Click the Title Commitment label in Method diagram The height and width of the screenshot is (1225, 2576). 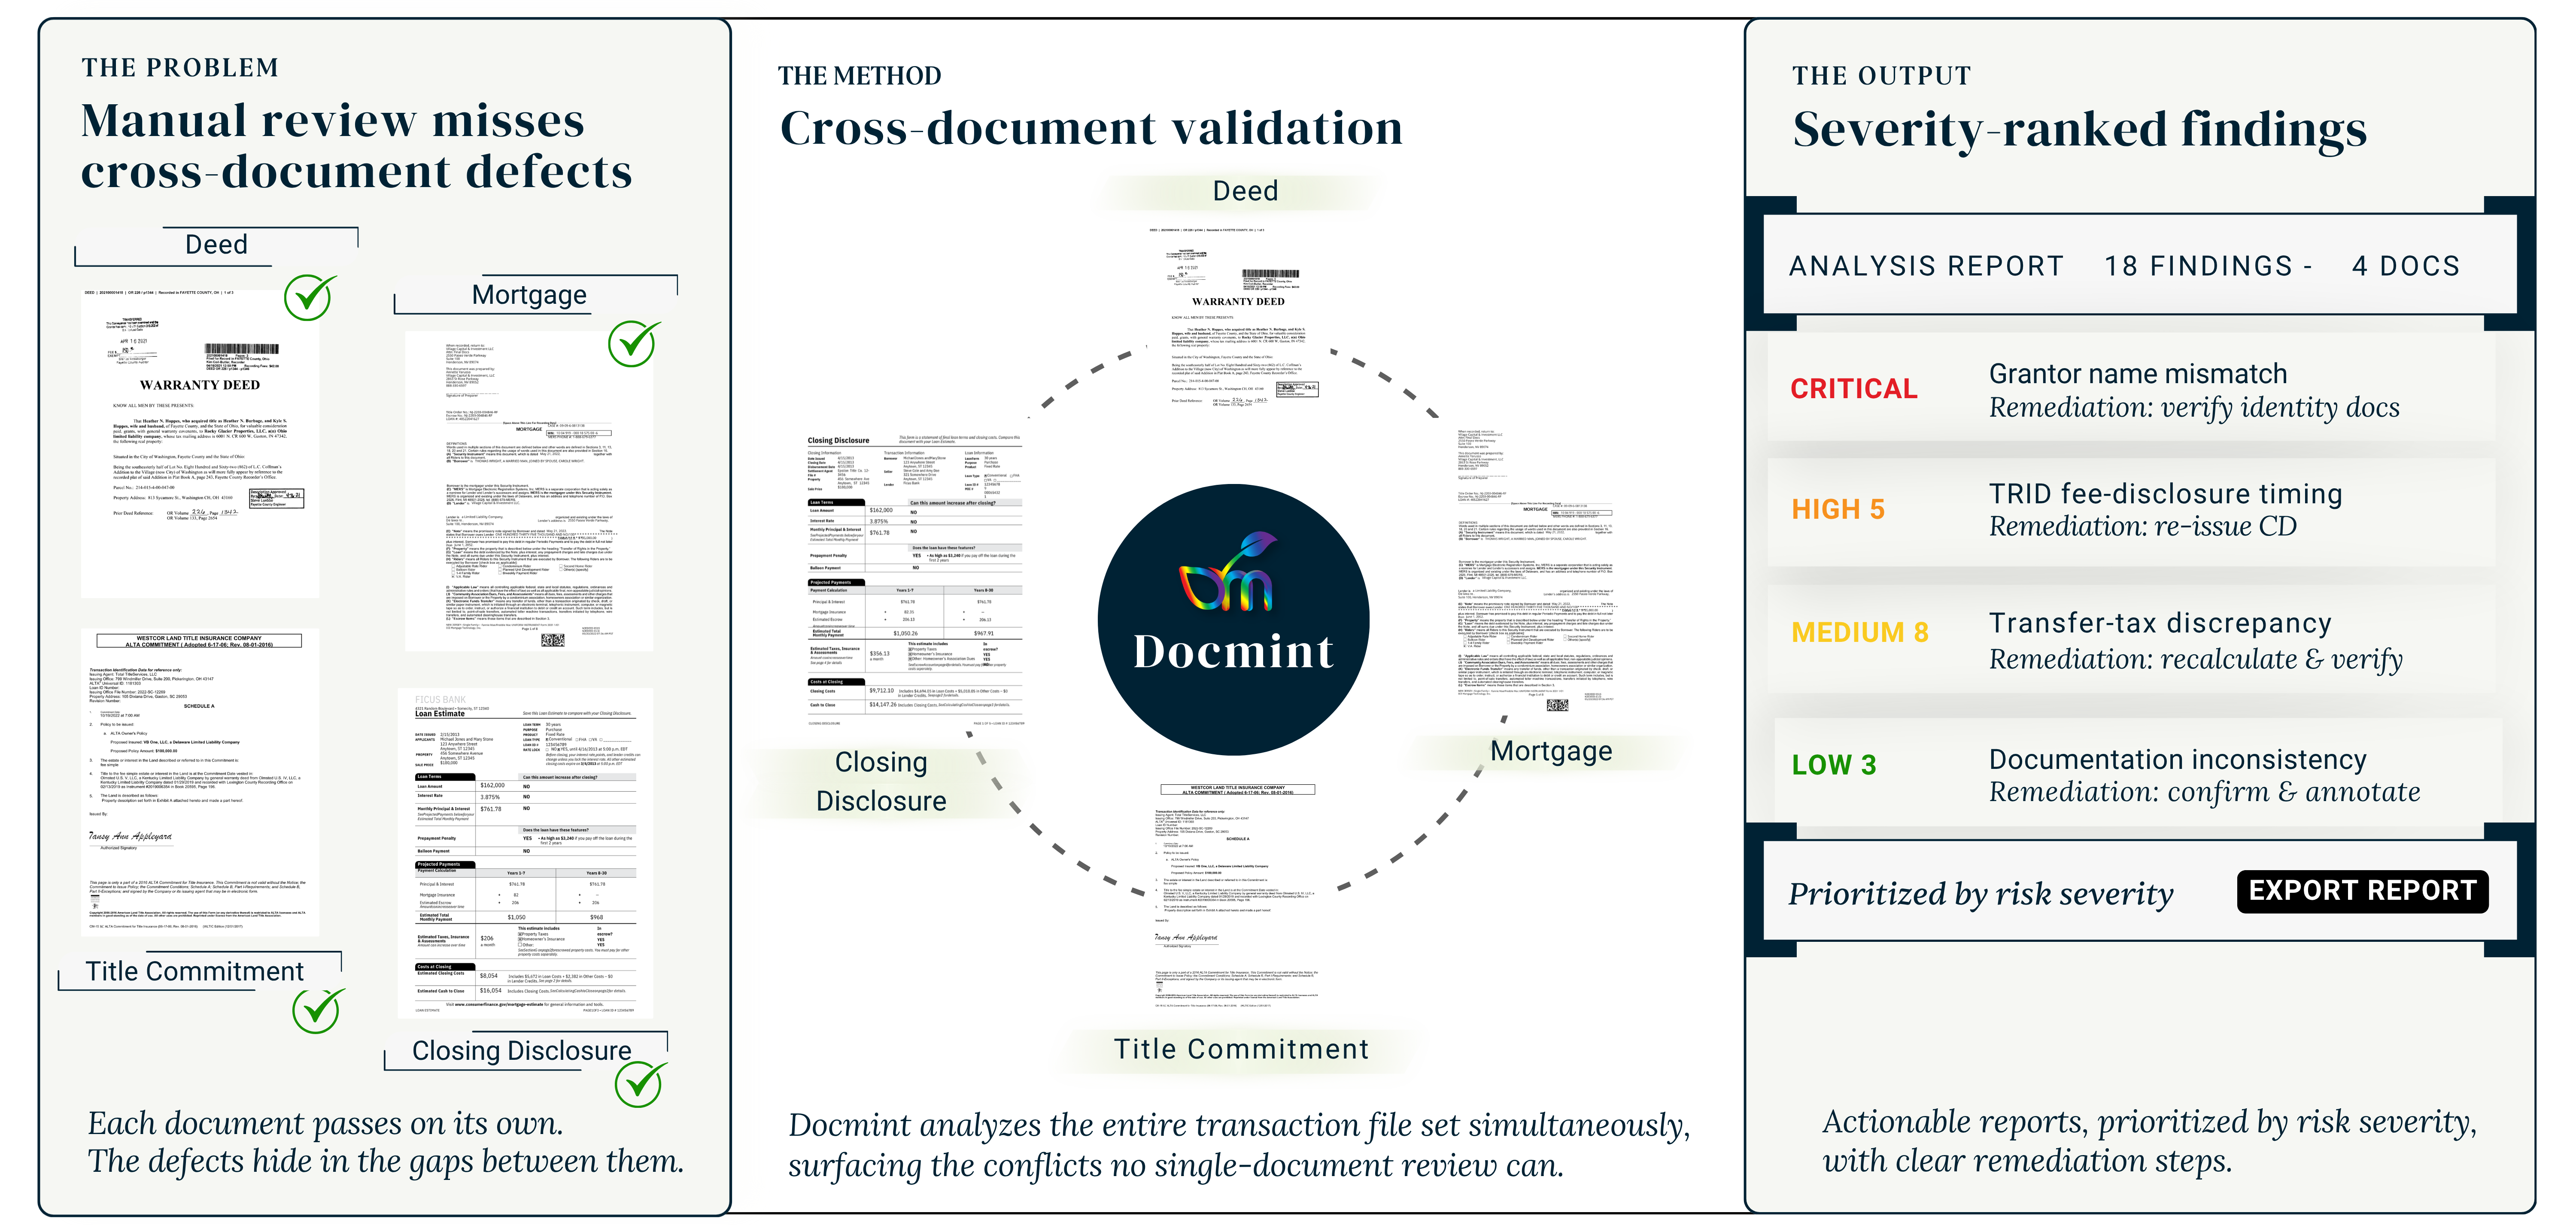[1241, 1049]
